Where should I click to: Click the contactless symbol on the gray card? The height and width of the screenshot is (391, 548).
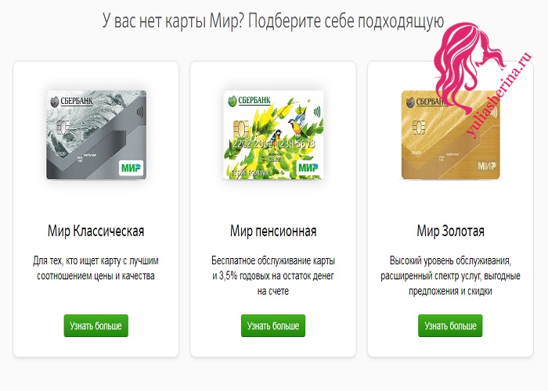(140, 112)
